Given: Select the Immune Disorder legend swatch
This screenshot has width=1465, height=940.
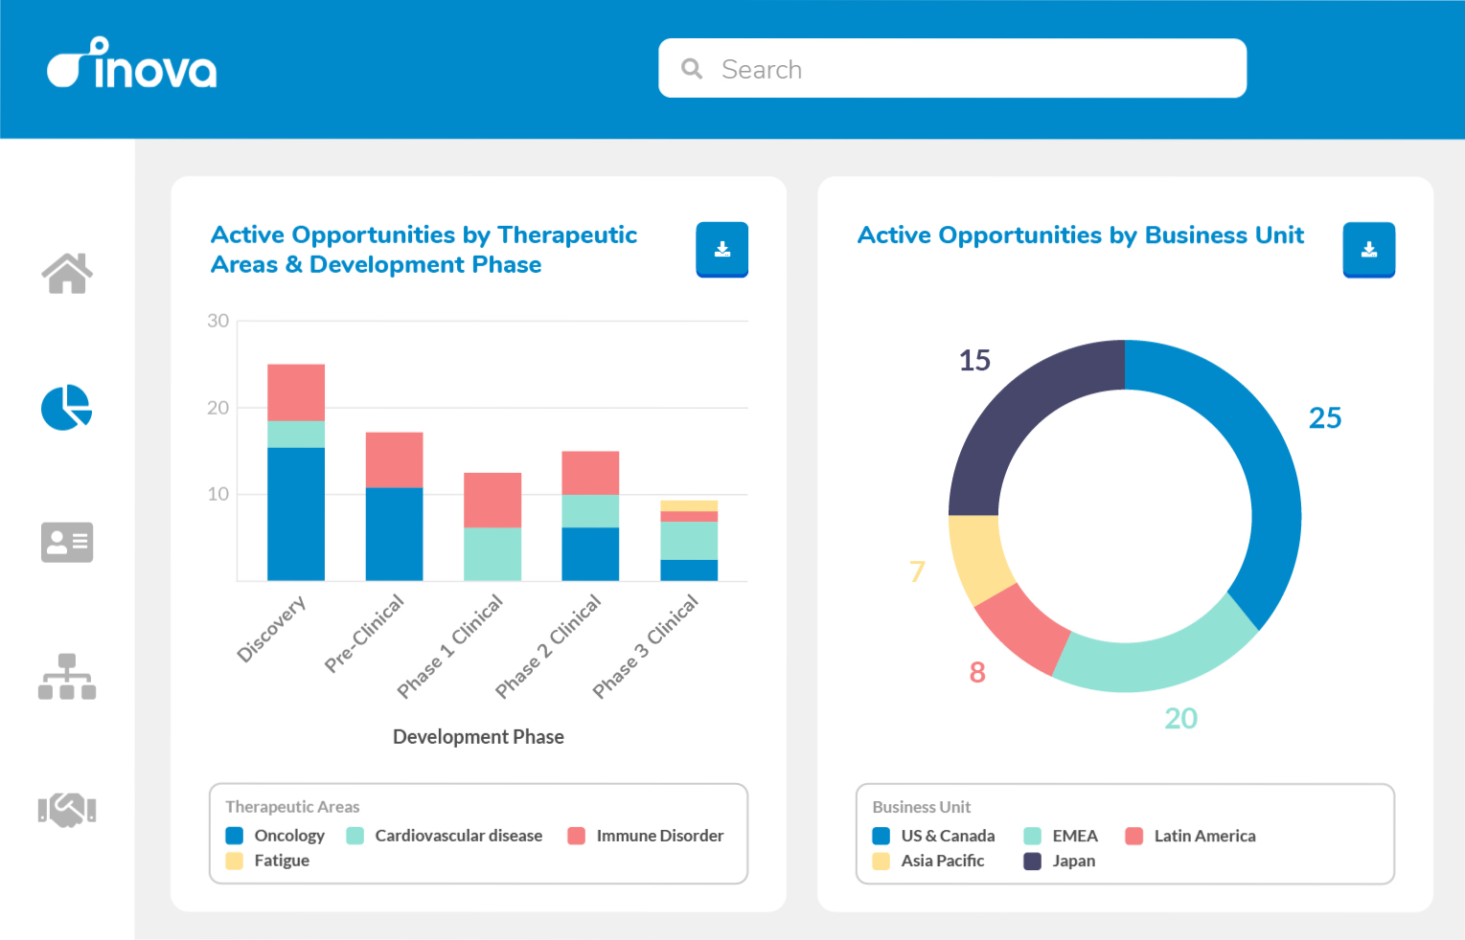Looking at the screenshot, I should 577,836.
